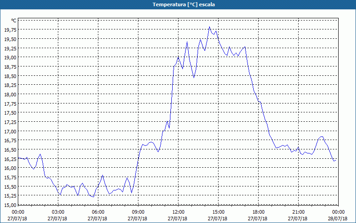Click the 00:00 time label dated 28/07/18
This screenshot has height=223, width=356.
(x=338, y=212)
